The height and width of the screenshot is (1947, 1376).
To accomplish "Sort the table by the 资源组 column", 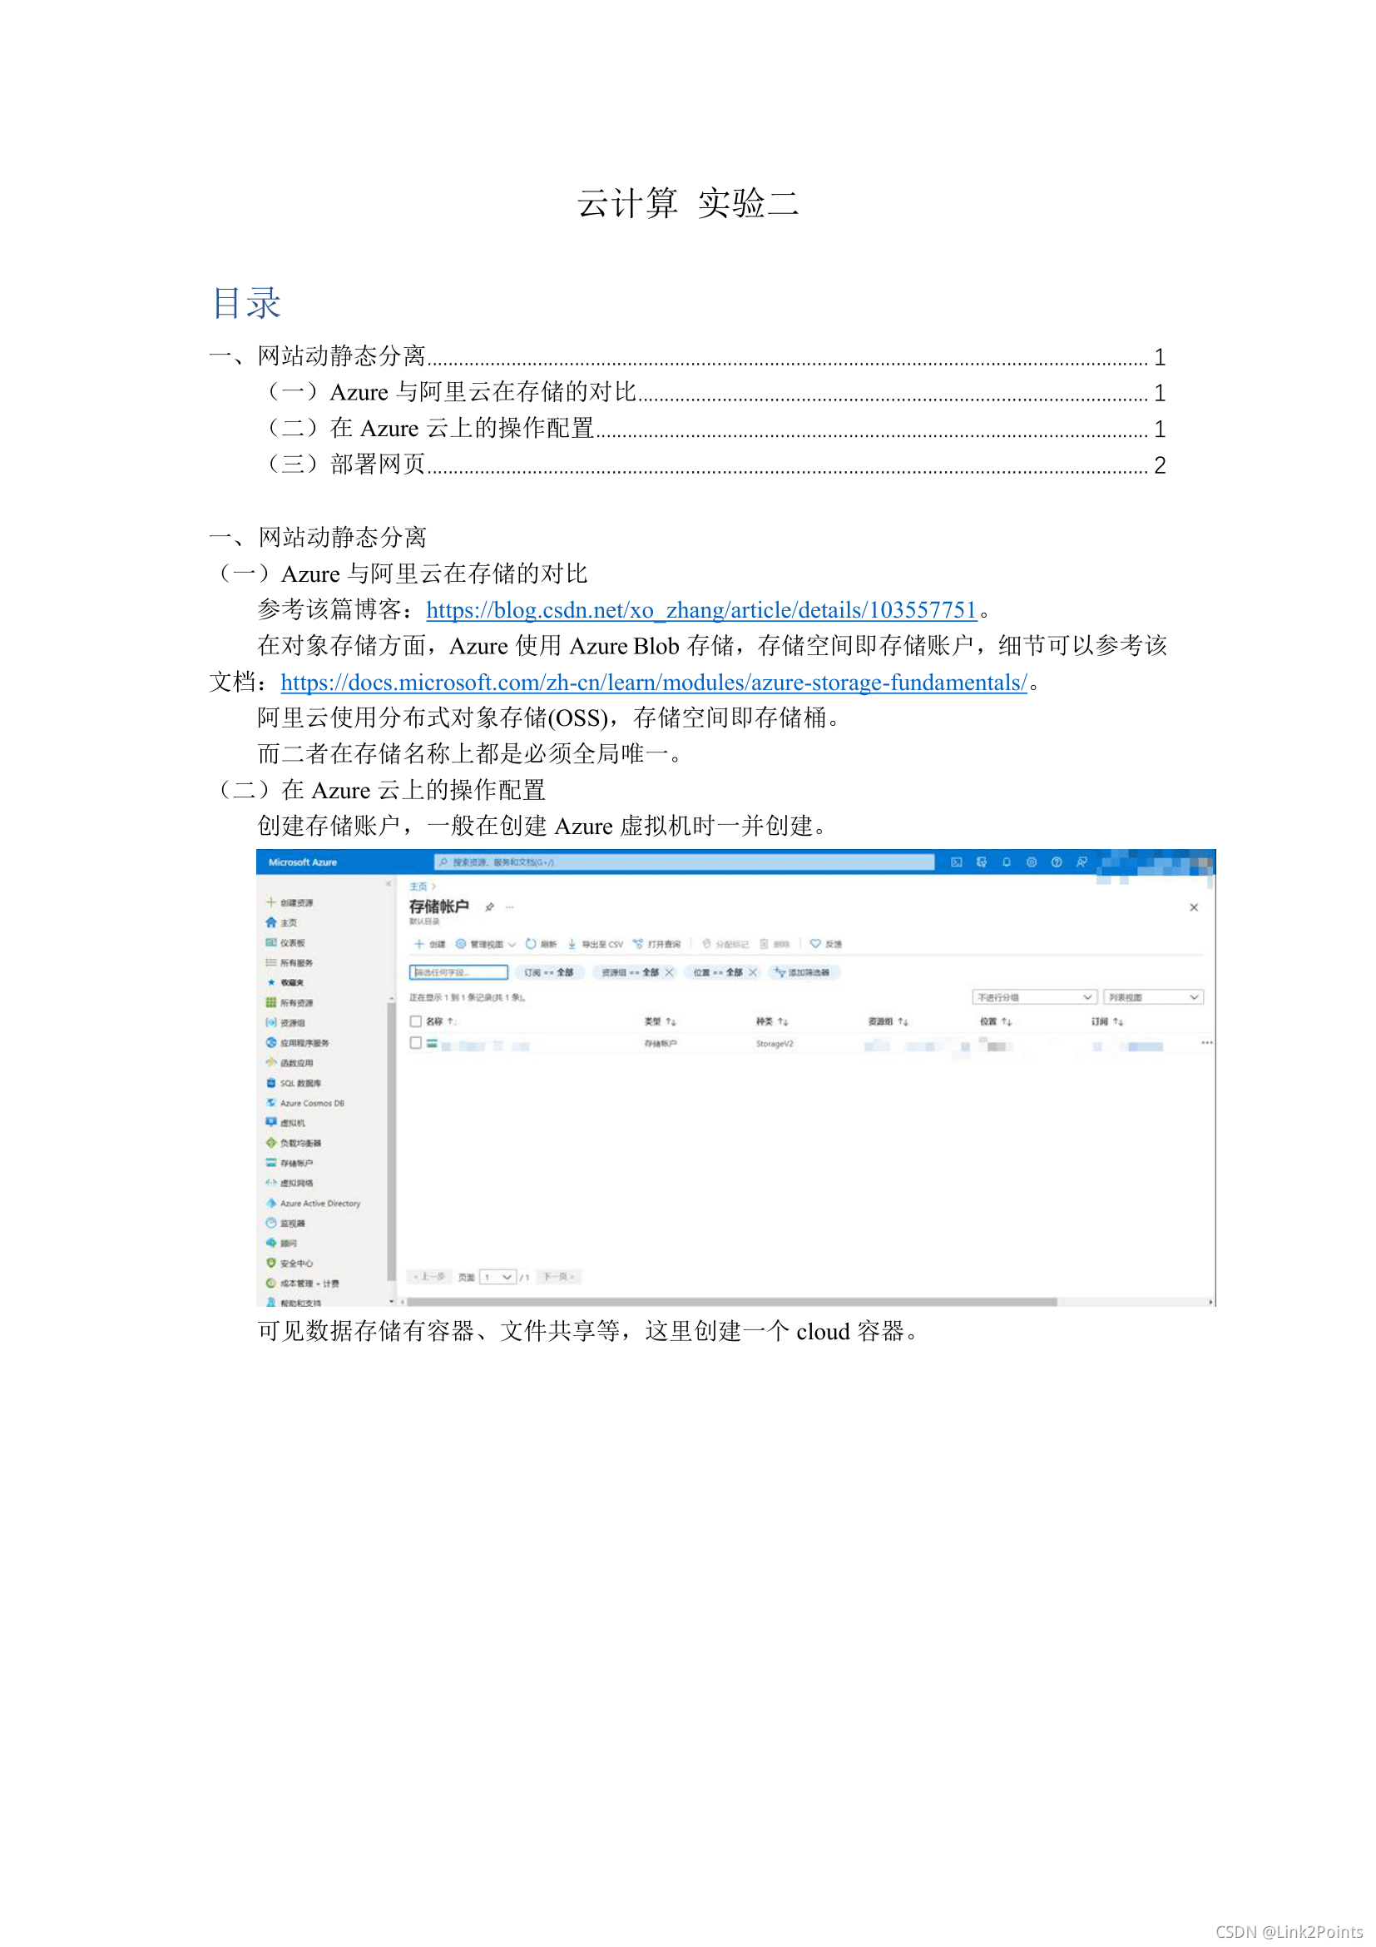I will click(x=888, y=1022).
